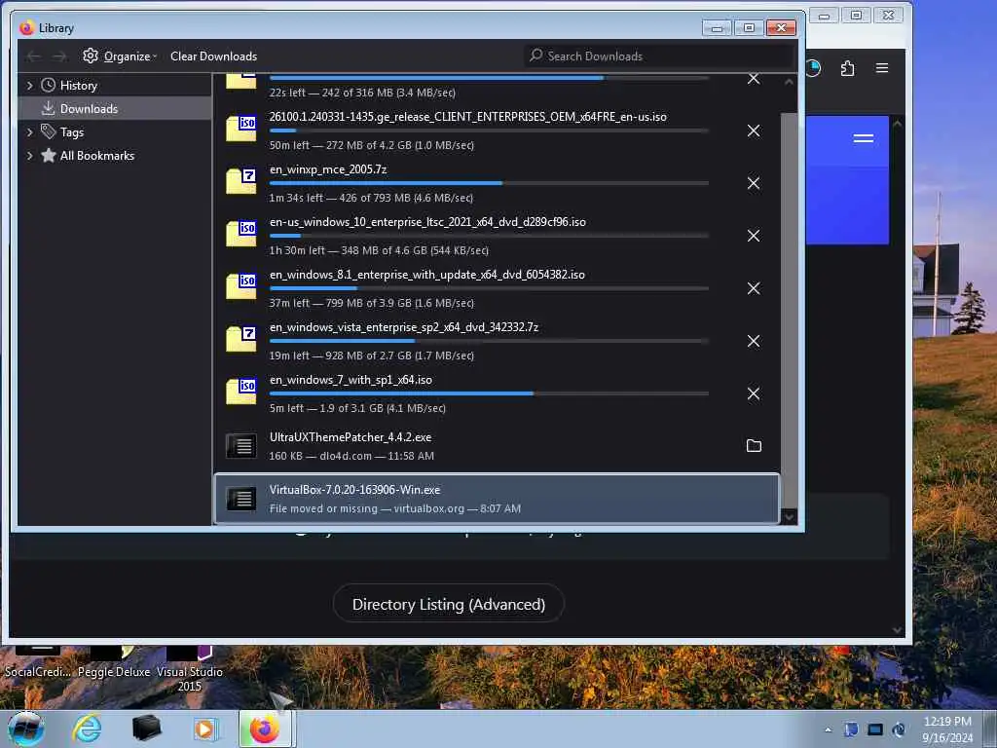Show UltraUXThemePatcher in its containing folder
This screenshot has width=997, height=748.
(x=754, y=446)
